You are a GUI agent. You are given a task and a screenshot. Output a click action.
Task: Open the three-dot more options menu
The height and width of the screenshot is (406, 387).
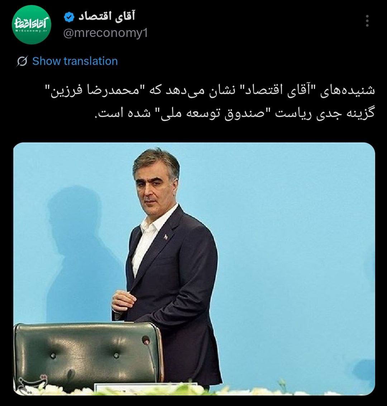367,21
